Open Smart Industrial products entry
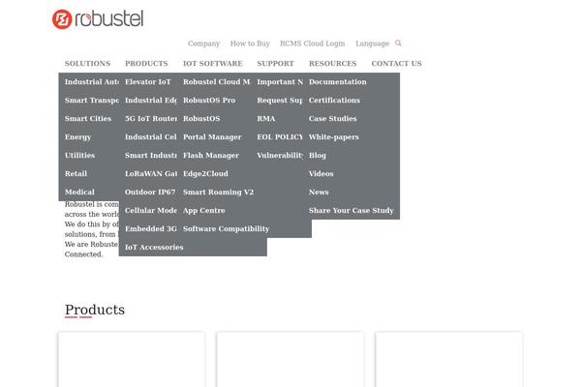Image resolution: width=581 pixels, height=387 pixels. click(x=151, y=155)
